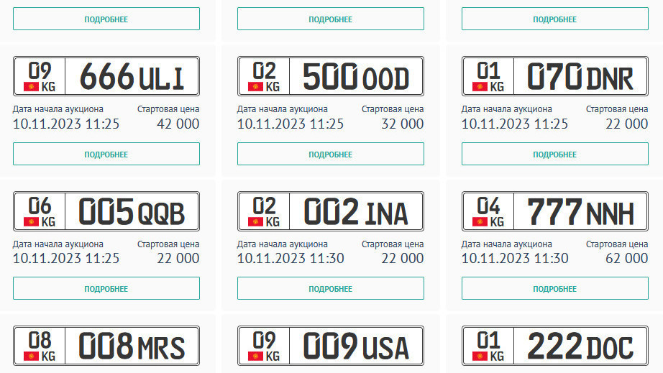
Task: Click ПОДРОБНЕЕ button directly above plate 070 DNR
Action: coord(554,19)
